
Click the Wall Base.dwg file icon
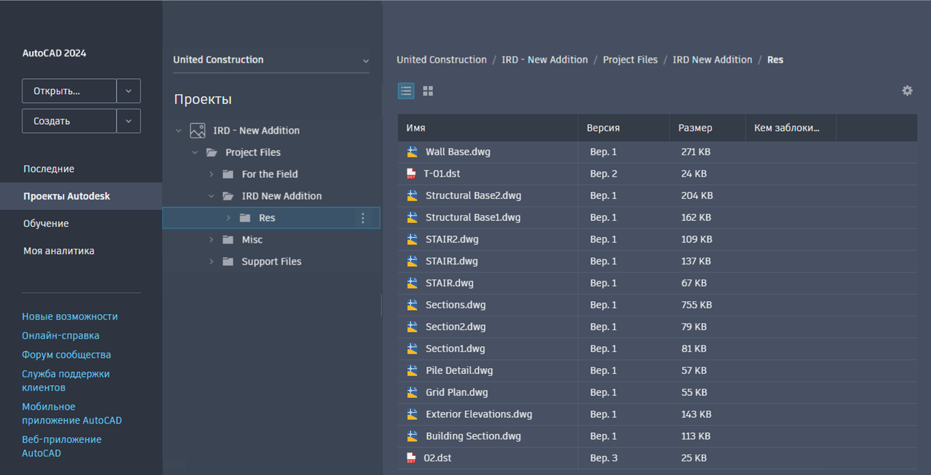412,152
